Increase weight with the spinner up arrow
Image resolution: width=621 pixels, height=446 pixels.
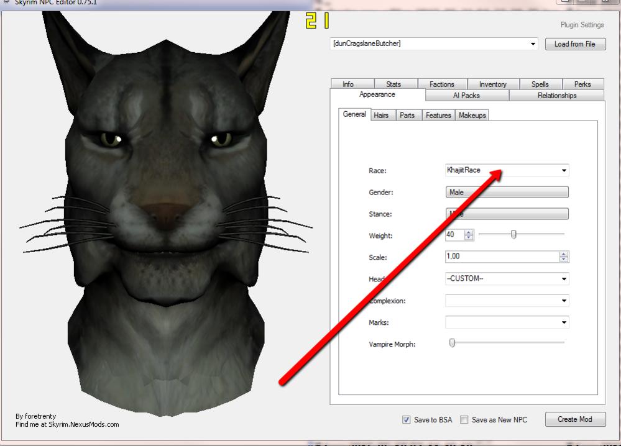(x=469, y=232)
